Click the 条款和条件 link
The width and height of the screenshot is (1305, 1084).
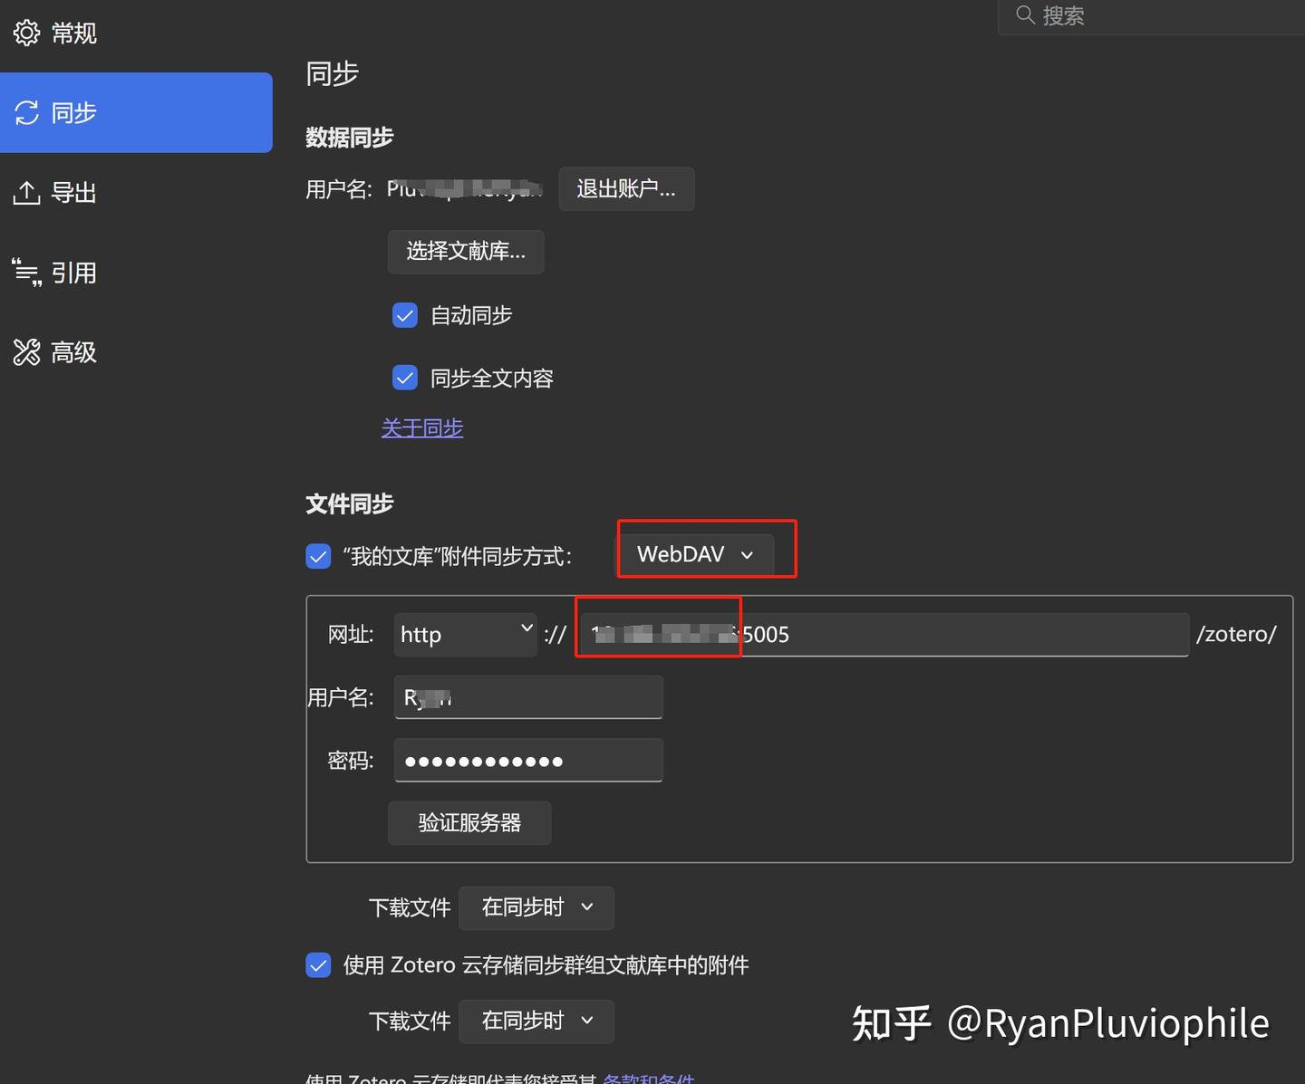click(x=650, y=1079)
